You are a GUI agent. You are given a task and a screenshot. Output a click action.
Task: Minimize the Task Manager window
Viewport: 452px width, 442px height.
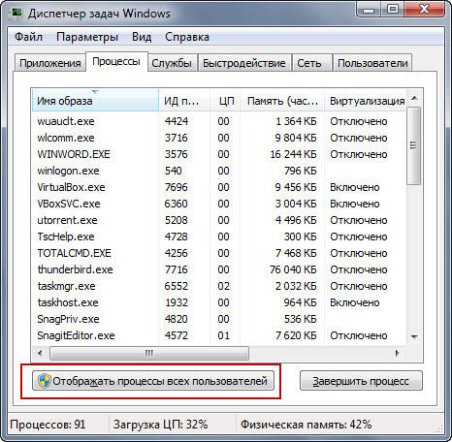pyautogui.click(x=369, y=10)
